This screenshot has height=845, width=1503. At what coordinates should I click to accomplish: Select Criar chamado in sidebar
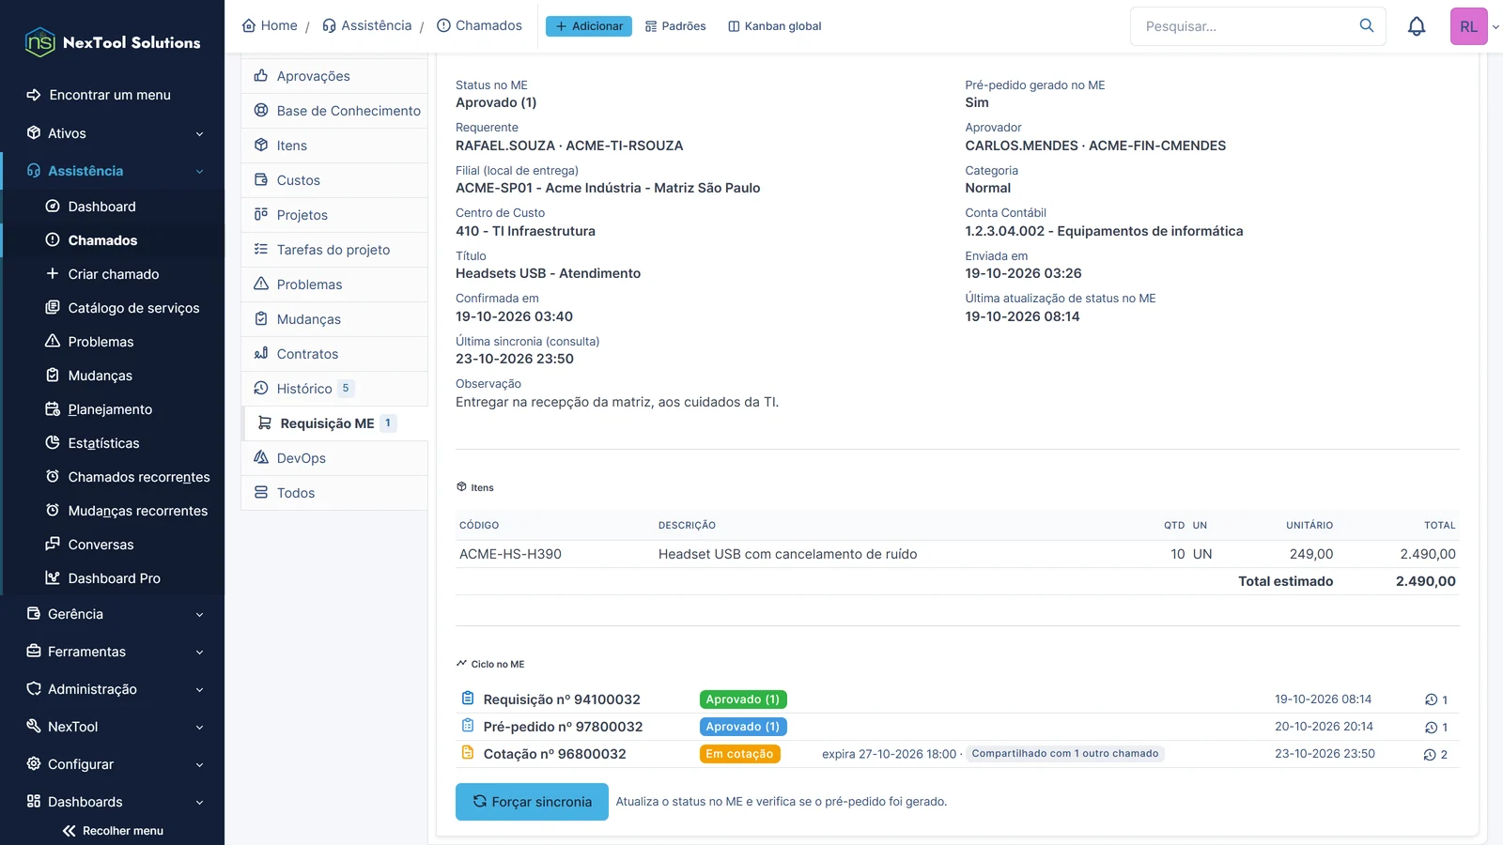tap(113, 274)
